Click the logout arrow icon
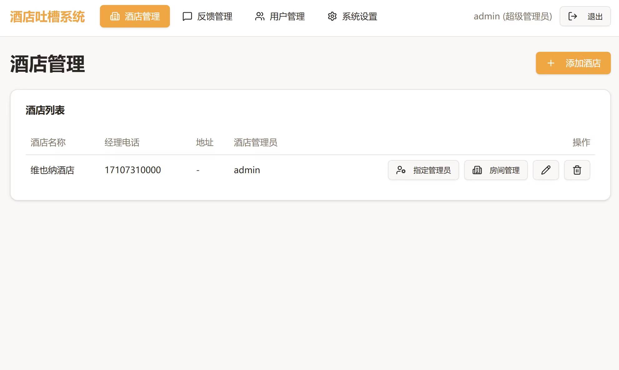The height and width of the screenshot is (370, 619). click(572, 16)
